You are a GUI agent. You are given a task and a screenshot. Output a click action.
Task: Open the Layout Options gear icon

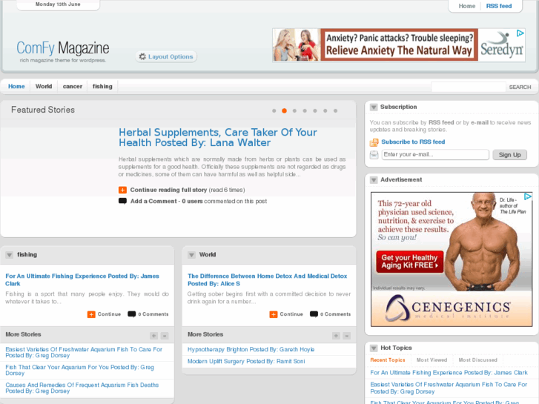(x=142, y=56)
